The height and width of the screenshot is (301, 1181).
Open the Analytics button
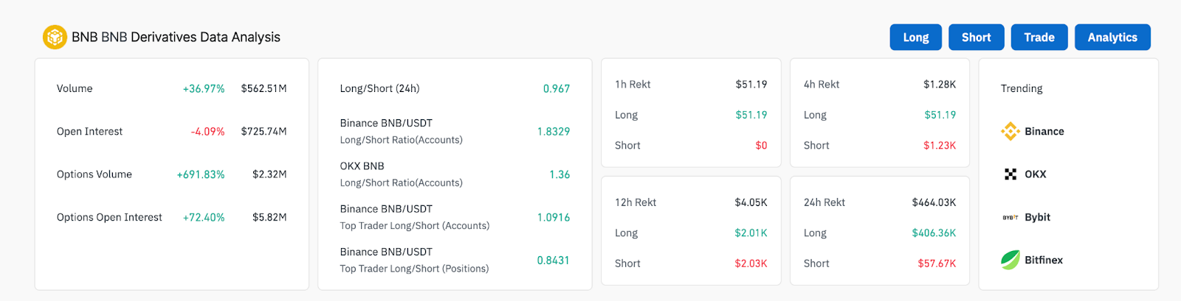(x=1112, y=37)
